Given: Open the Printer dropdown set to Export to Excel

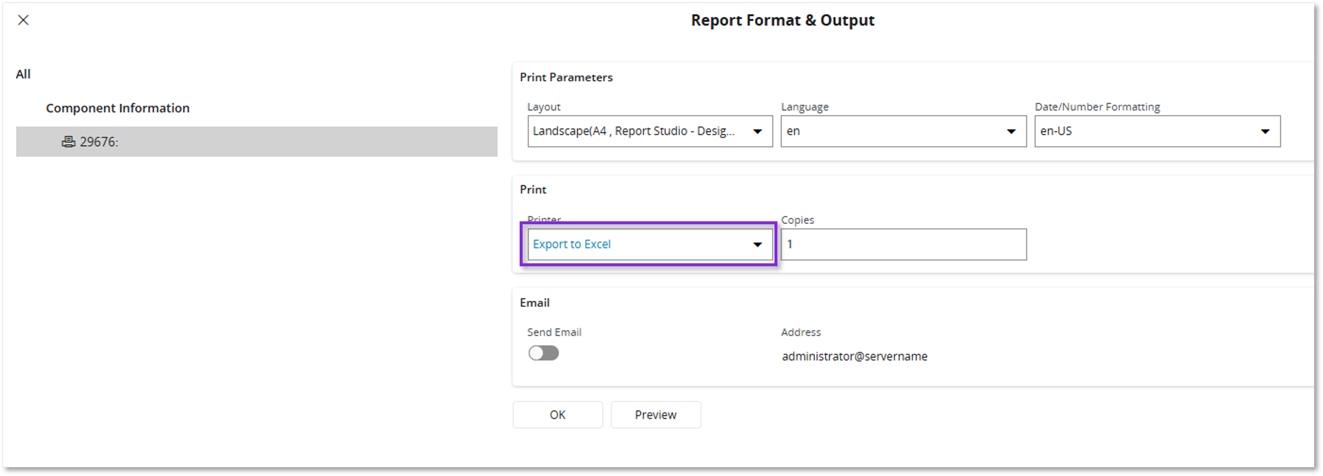Looking at the screenshot, I should [650, 245].
